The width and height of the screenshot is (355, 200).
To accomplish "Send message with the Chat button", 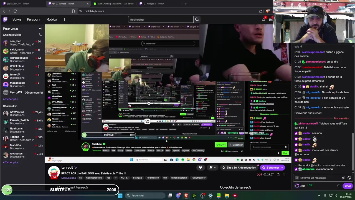I will [348, 186].
